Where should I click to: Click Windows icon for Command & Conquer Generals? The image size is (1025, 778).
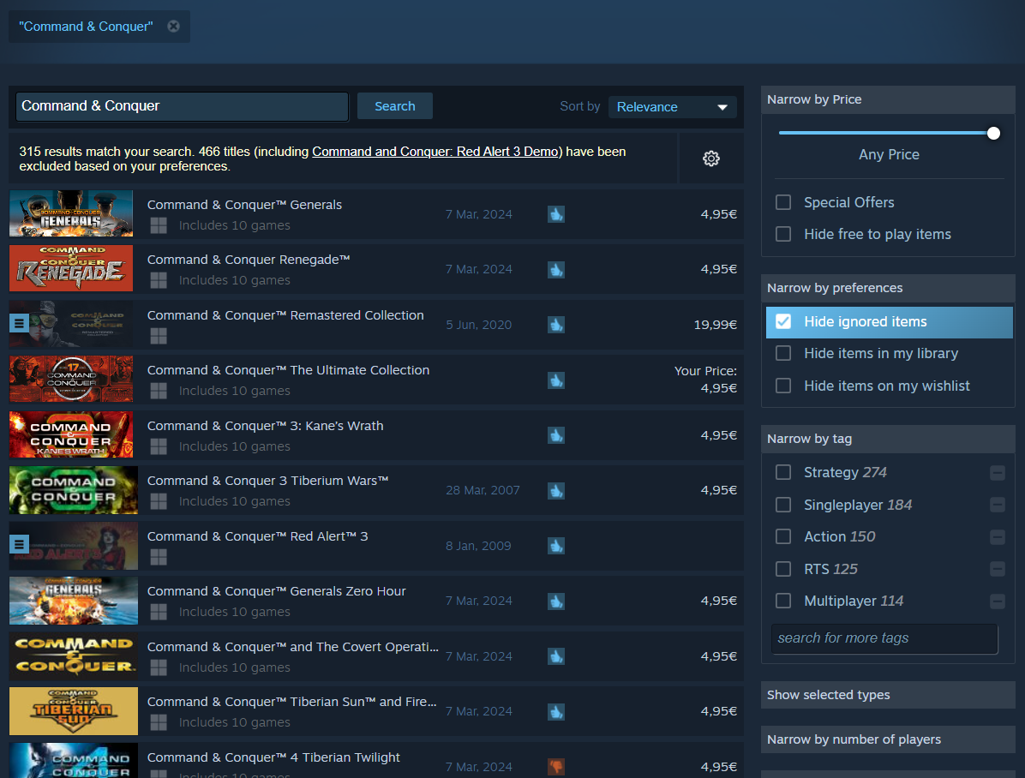pyautogui.click(x=159, y=225)
